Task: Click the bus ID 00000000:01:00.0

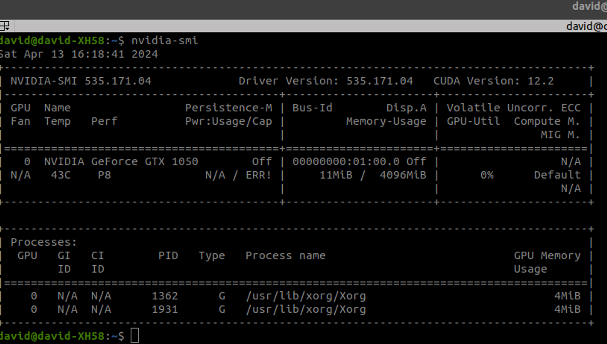Action: (346, 162)
